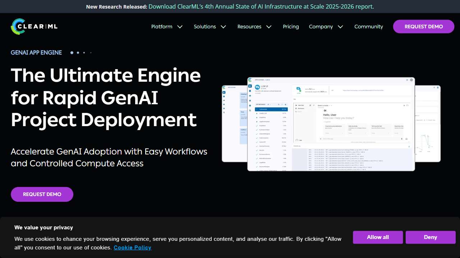Open the Cookie Policy link

tap(132, 248)
